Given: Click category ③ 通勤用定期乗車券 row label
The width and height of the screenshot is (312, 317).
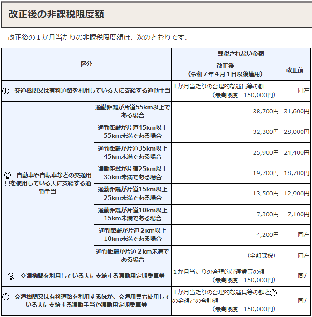Looking at the screenshot, I should click(x=86, y=276).
